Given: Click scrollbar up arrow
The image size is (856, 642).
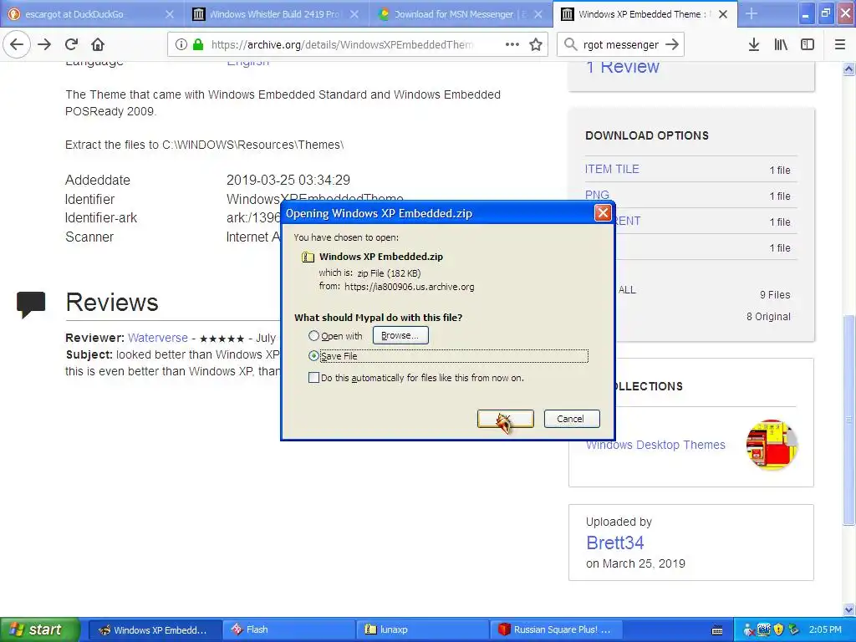Looking at the screenshot, I should (x=848, y=69).
